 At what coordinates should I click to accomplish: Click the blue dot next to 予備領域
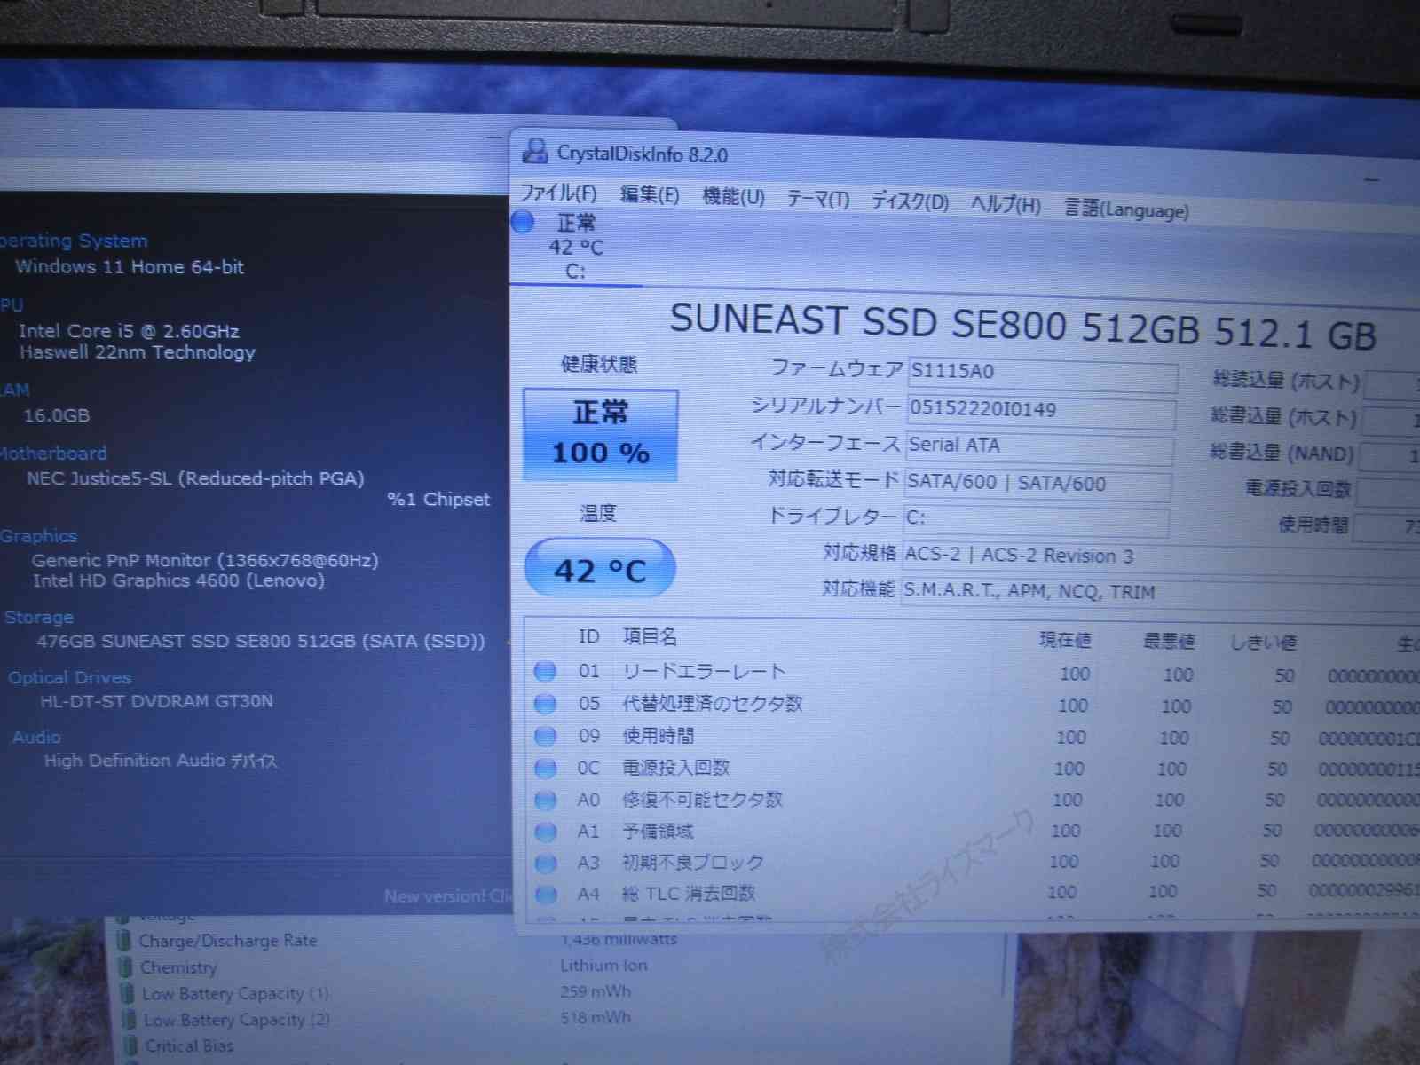(545, 832)
